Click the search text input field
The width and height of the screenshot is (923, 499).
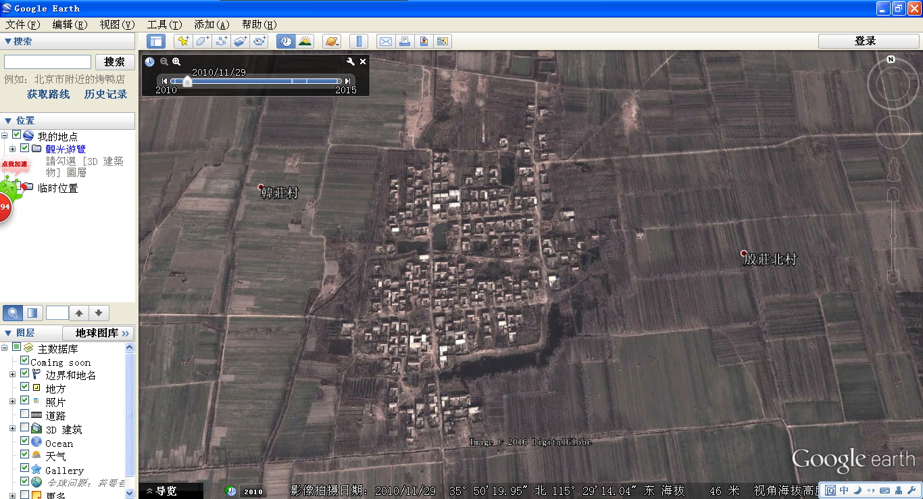(47, 62)
